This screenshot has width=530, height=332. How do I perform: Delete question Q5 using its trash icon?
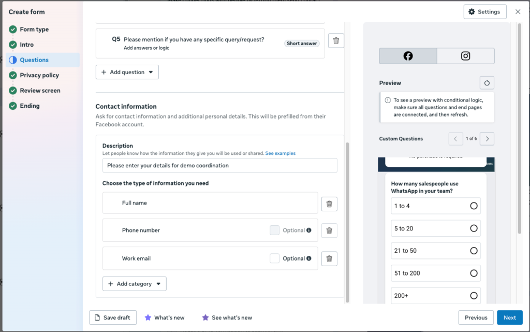pyautogui.click(x=336, y=41)
